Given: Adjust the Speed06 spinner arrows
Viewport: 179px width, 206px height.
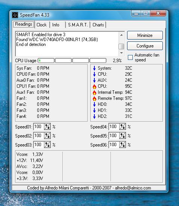Looking at the screenshot, I should (123, 145).
